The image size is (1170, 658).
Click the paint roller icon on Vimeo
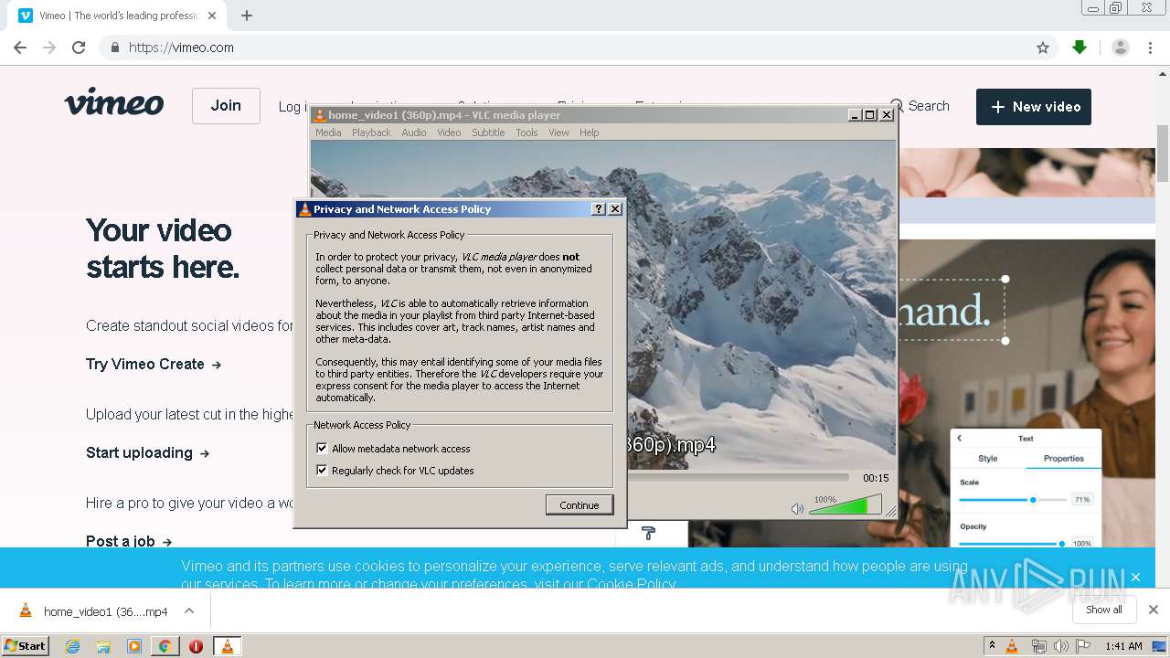coord(649,533)
